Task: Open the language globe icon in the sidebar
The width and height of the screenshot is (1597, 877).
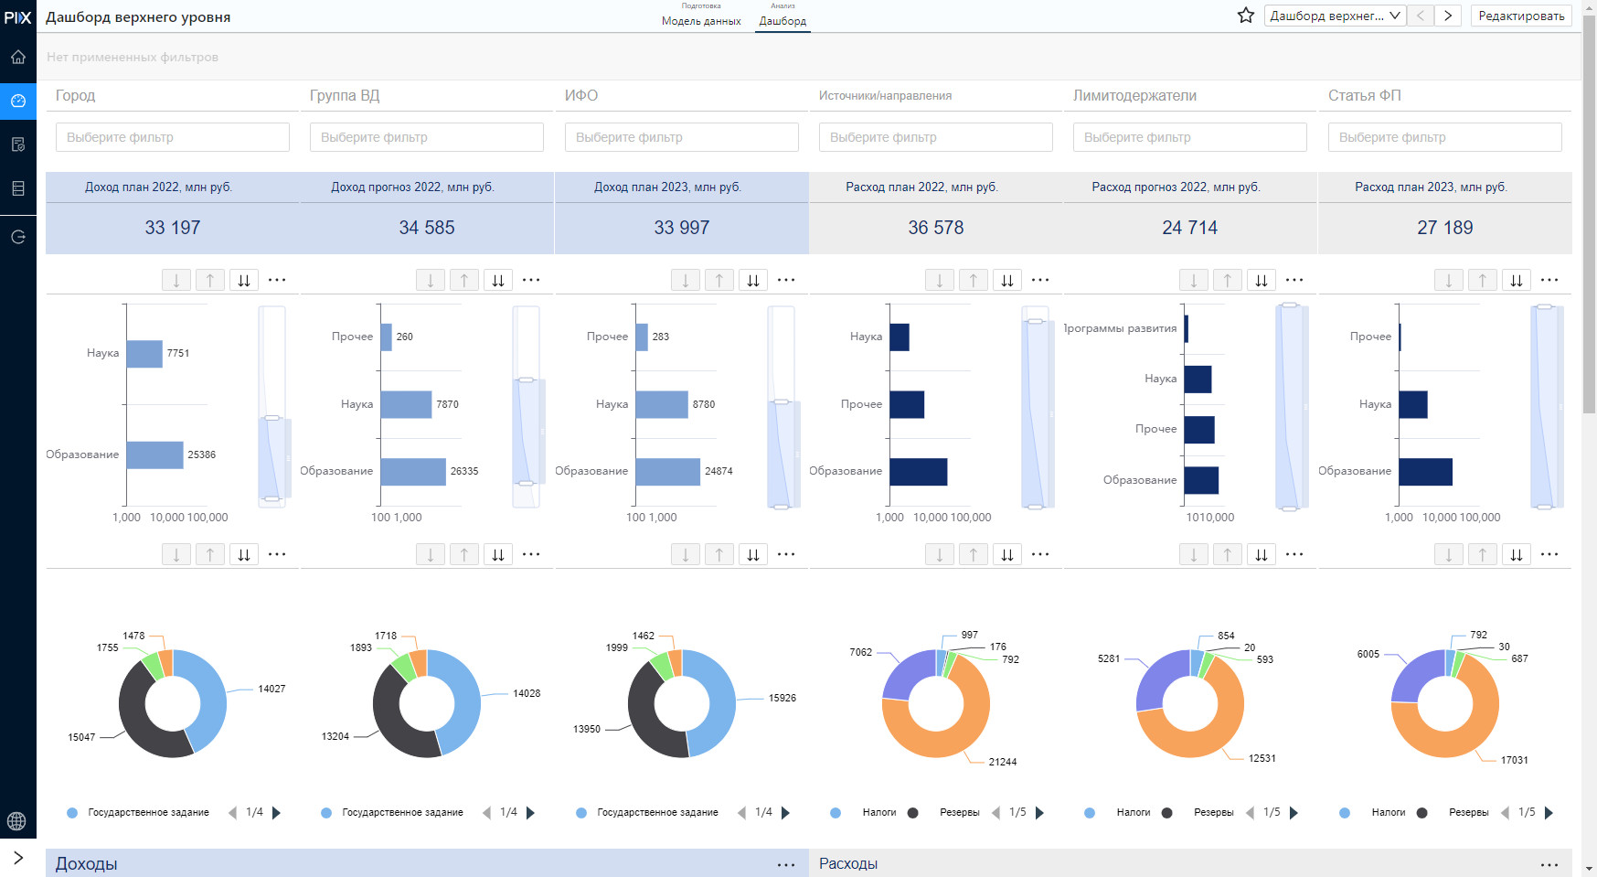Action: (16, 821)
